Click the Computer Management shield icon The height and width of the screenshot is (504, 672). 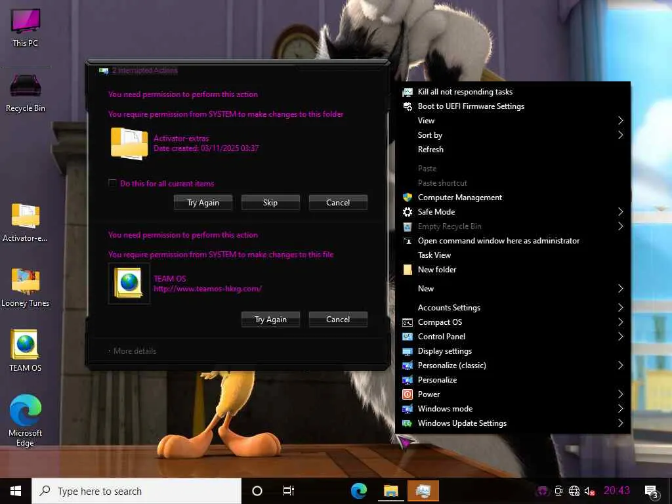(x=408, y=198)
